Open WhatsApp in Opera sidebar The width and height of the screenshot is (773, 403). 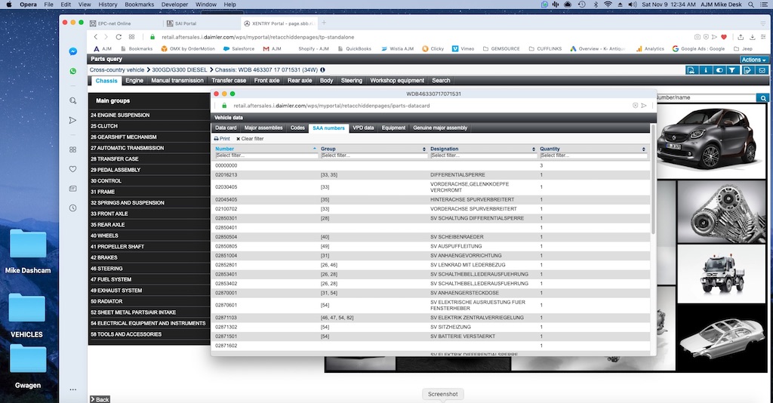(73, 71)
